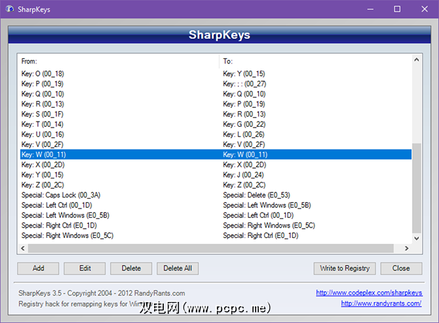Click the SharpKeys app icon in title bar
This screenshot has width=439, height=323.
tap(10, 9)
